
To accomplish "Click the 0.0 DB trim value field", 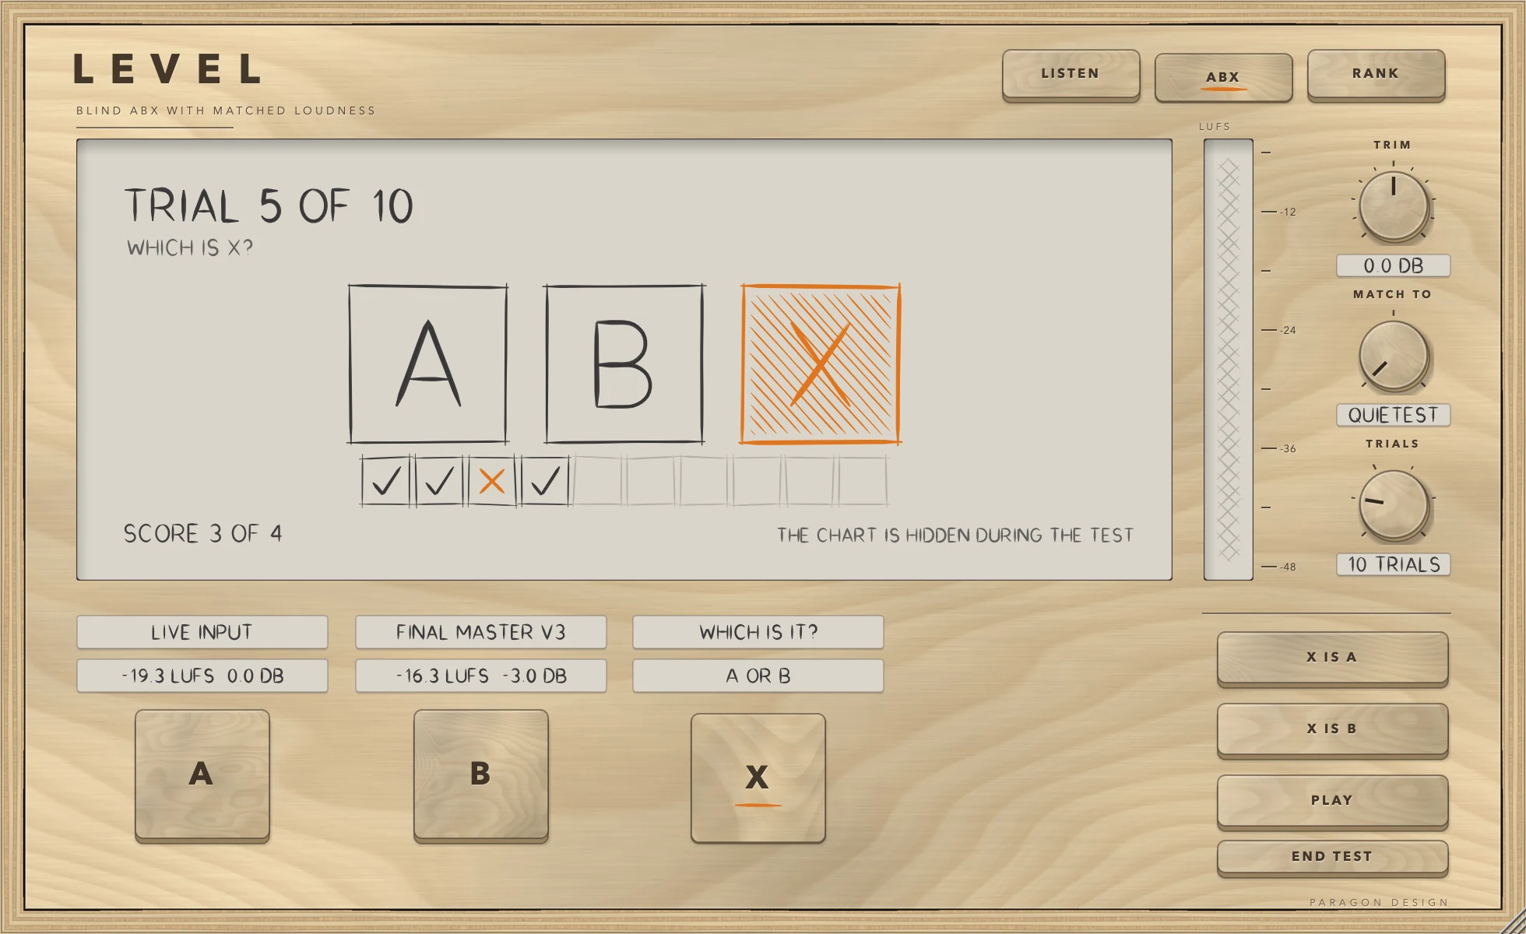I will tap(1393, 265).
